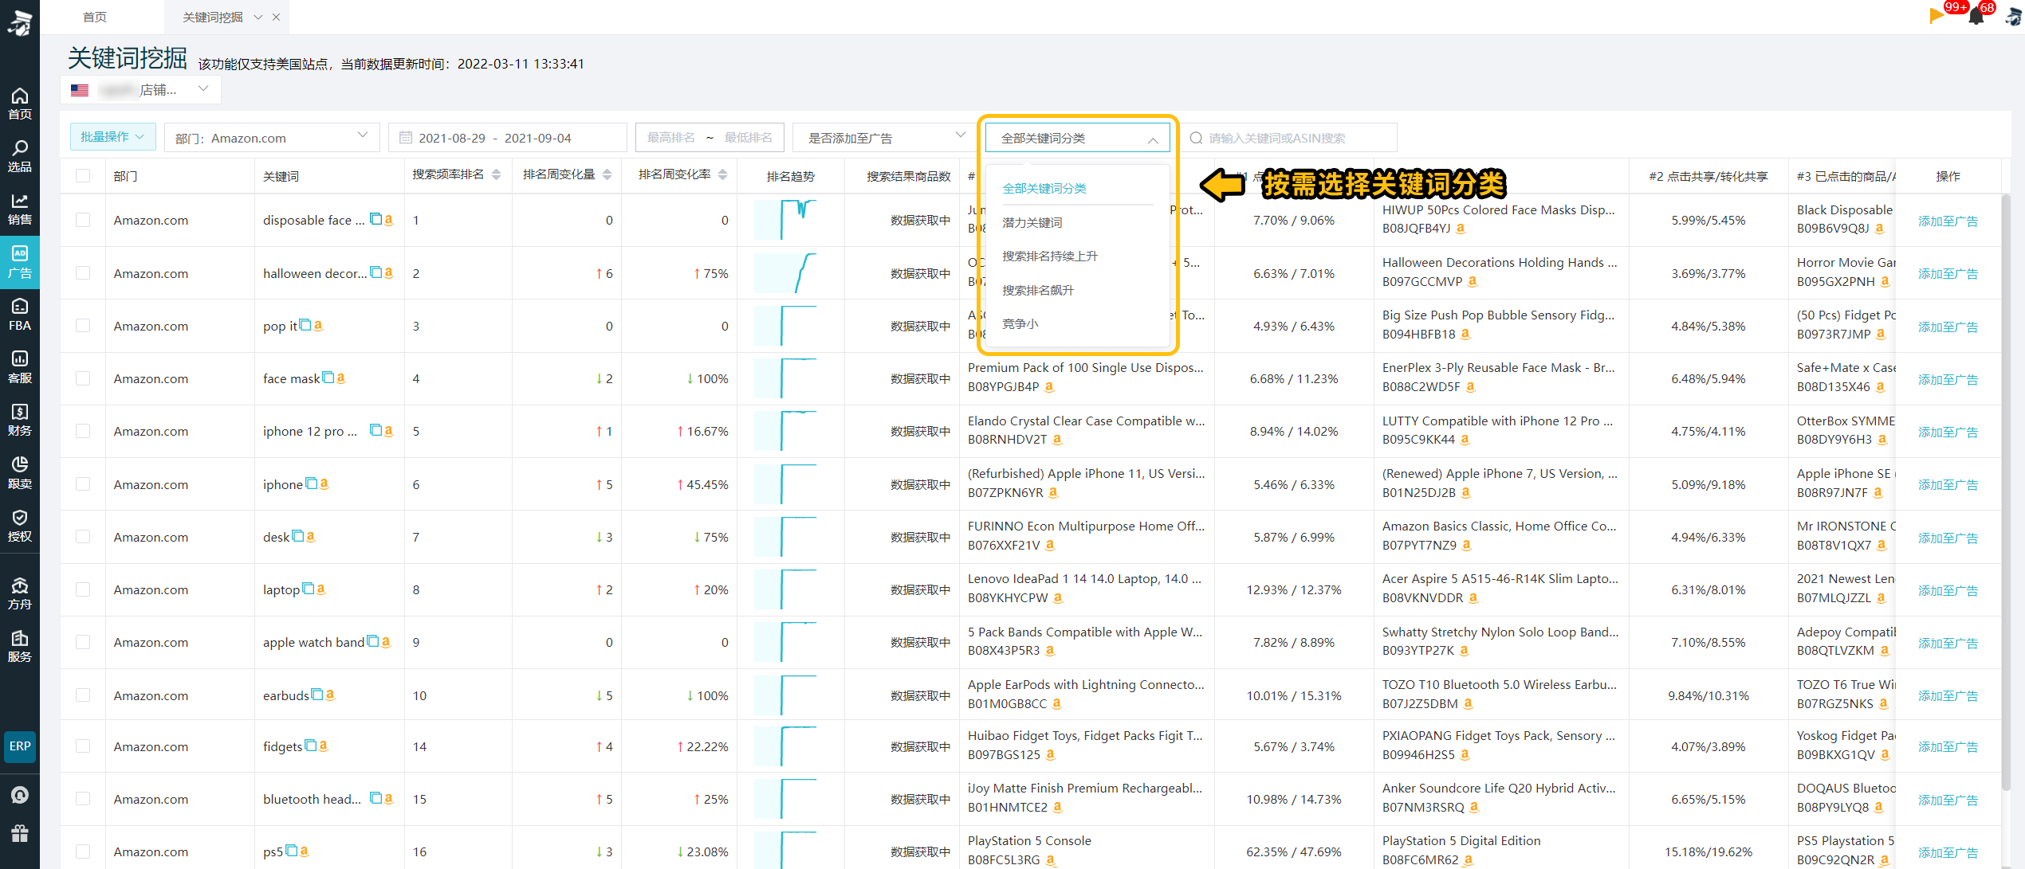Open the 批量操作 bulk actions dropdown
2025x869 pixels.
point(112,137)
